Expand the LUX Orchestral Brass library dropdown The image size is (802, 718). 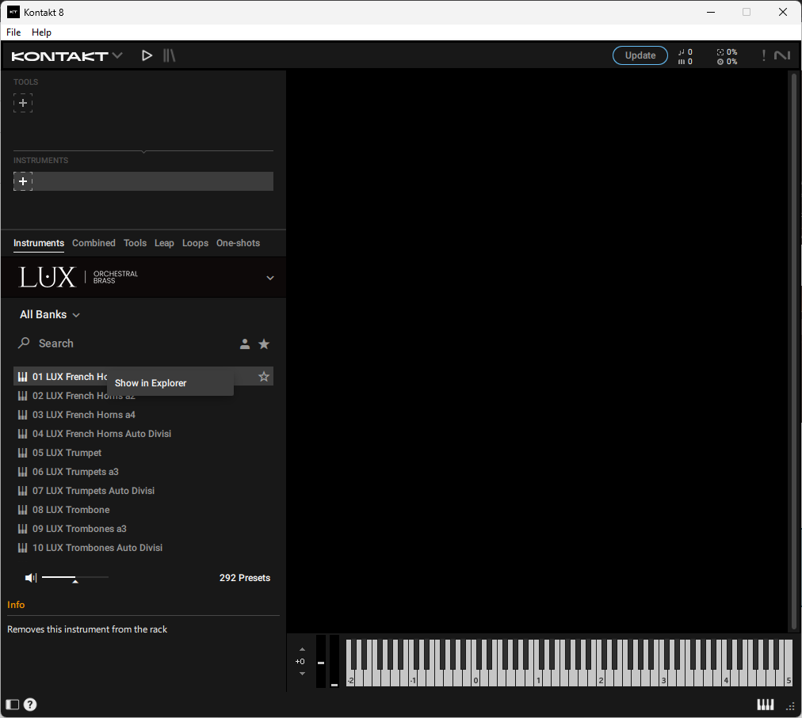point(270,278)
